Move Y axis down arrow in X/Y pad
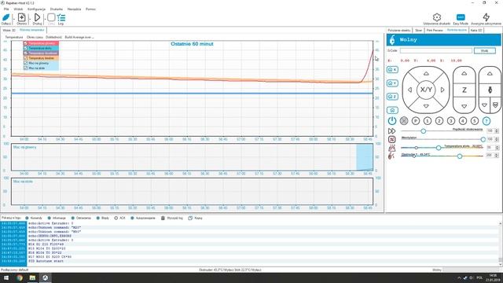The height and width of the screenshot is (283, 503). pos(426,106)
